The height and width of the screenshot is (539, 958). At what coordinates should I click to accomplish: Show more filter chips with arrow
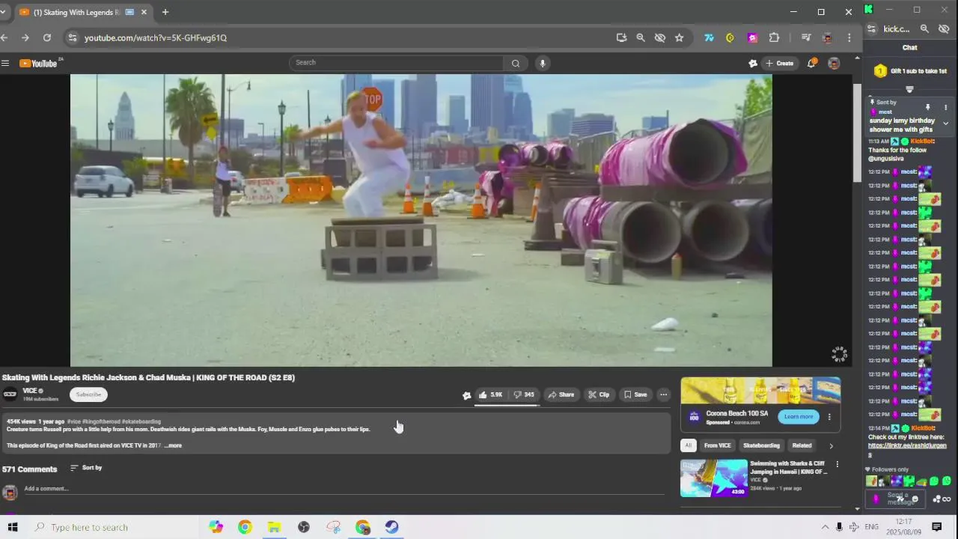(831, 445)
